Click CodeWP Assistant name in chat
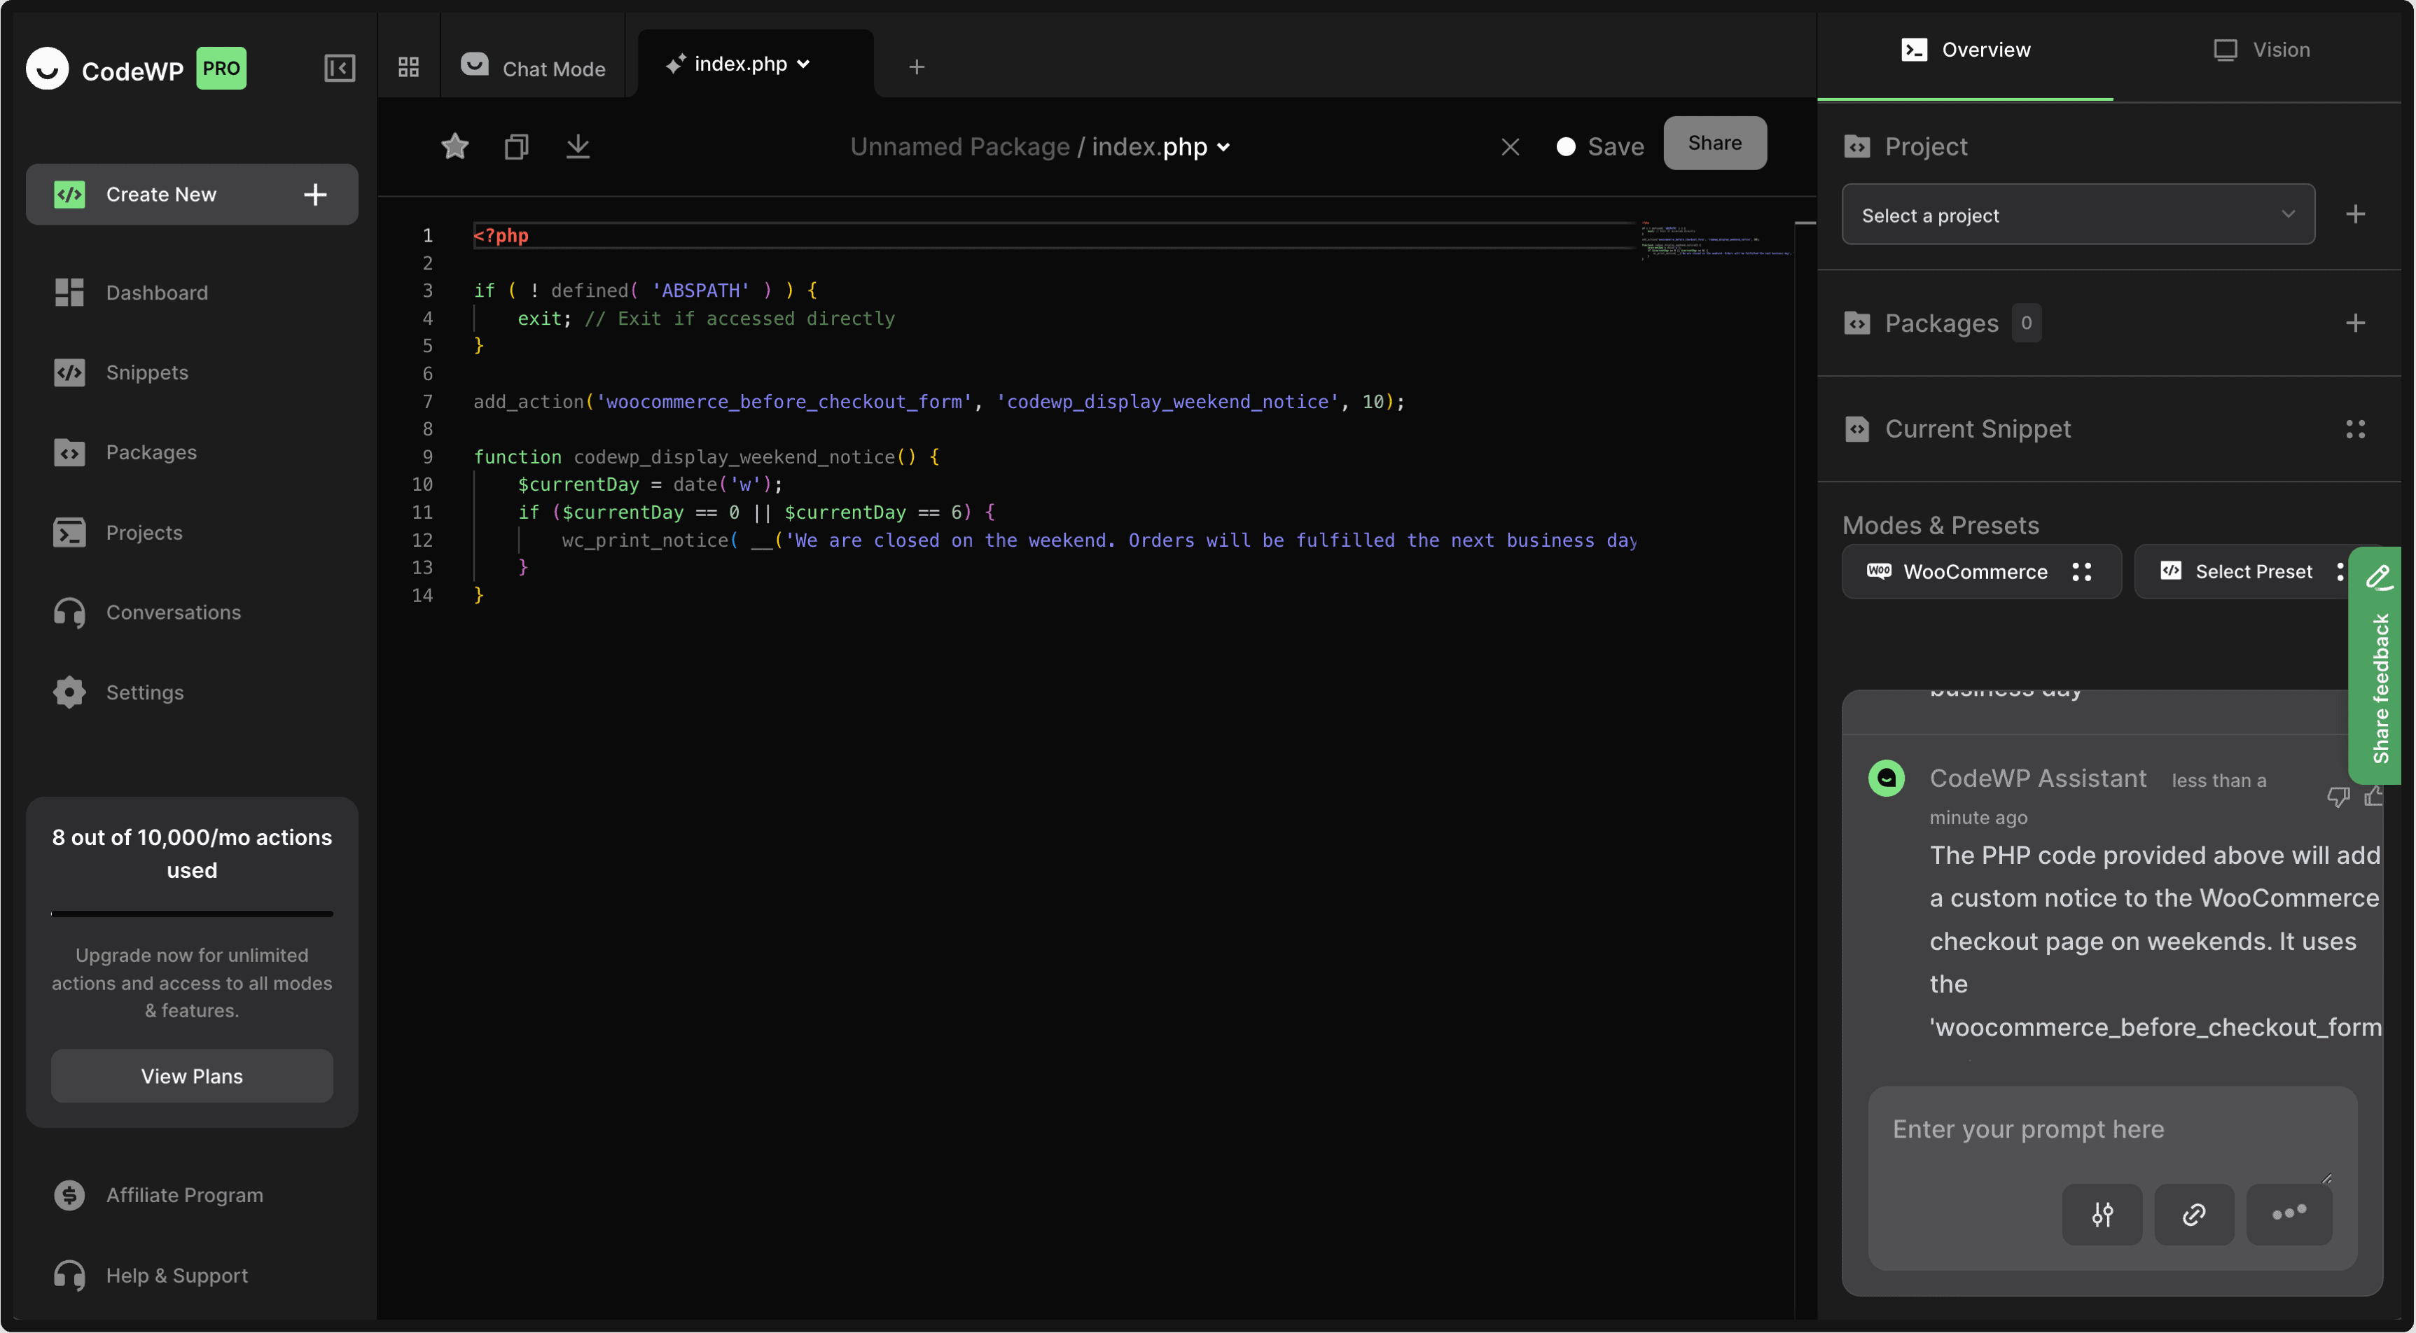Screen dimensions: 2416x1333 pyautogui.click(x=2037, y=778)
